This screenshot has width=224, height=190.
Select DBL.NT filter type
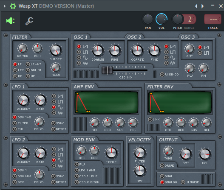(x=28, y=70)
